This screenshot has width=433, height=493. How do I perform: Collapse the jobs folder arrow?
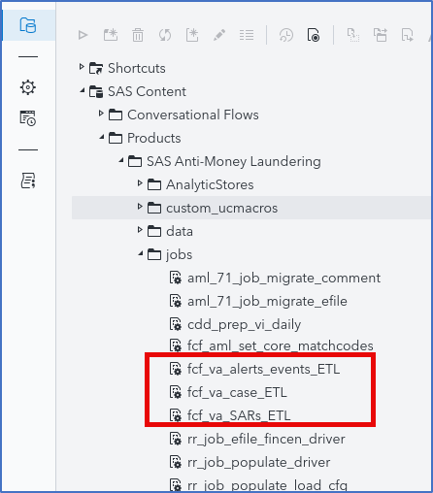pyautogui.click(x=141, y=253)
